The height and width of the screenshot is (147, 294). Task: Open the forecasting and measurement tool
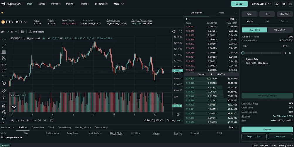pos(4,64)
